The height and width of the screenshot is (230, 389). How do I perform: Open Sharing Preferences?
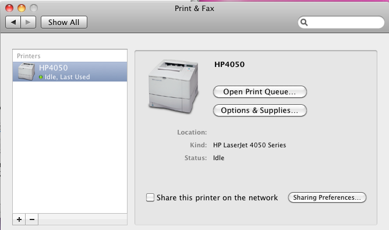click(327, 197)
